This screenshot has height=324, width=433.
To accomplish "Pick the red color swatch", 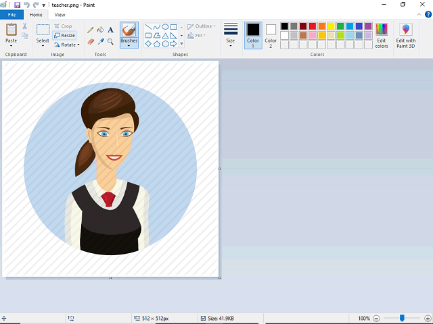I will [313, 26].
